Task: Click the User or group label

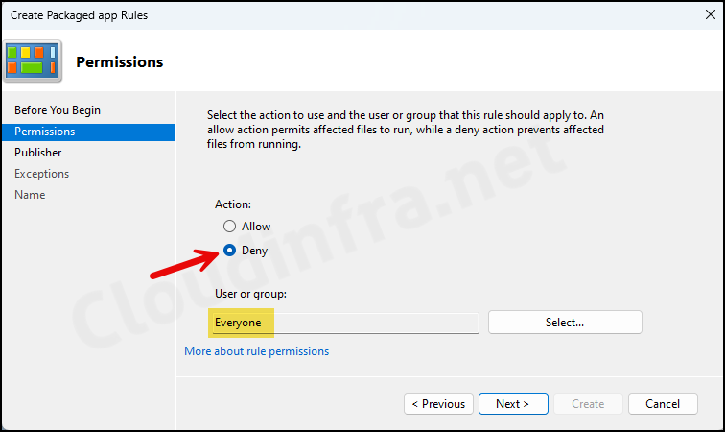Action: 250,294
